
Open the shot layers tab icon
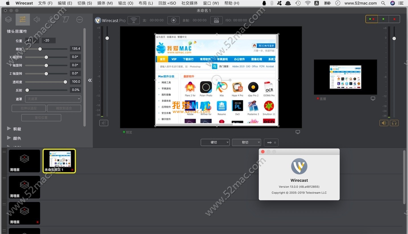[x=9, y=20]
